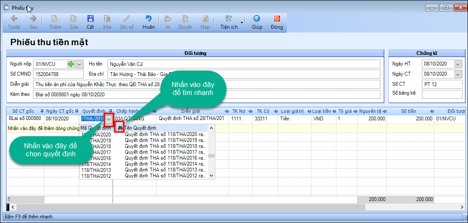Click the Duyệt (browse) toolbar icon
This screenshot has width=468, height=223.
coord(185,23)
